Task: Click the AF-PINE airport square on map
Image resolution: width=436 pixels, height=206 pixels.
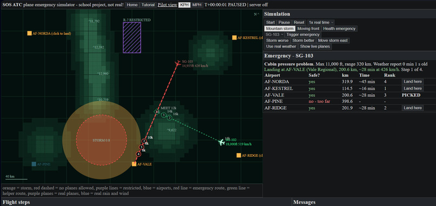Action: (x=34, y=164)
